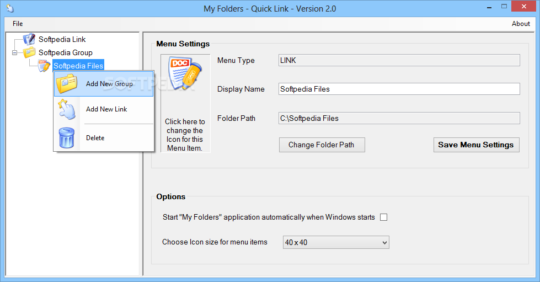540x282 pixels.
Task: Click the Softpedia Link tree icon
Action: coord(29,39)
